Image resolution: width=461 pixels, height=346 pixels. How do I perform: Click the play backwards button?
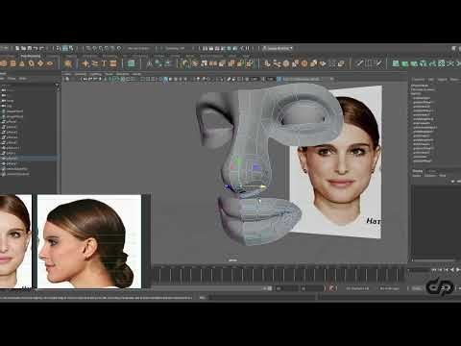tap(452, 270)
